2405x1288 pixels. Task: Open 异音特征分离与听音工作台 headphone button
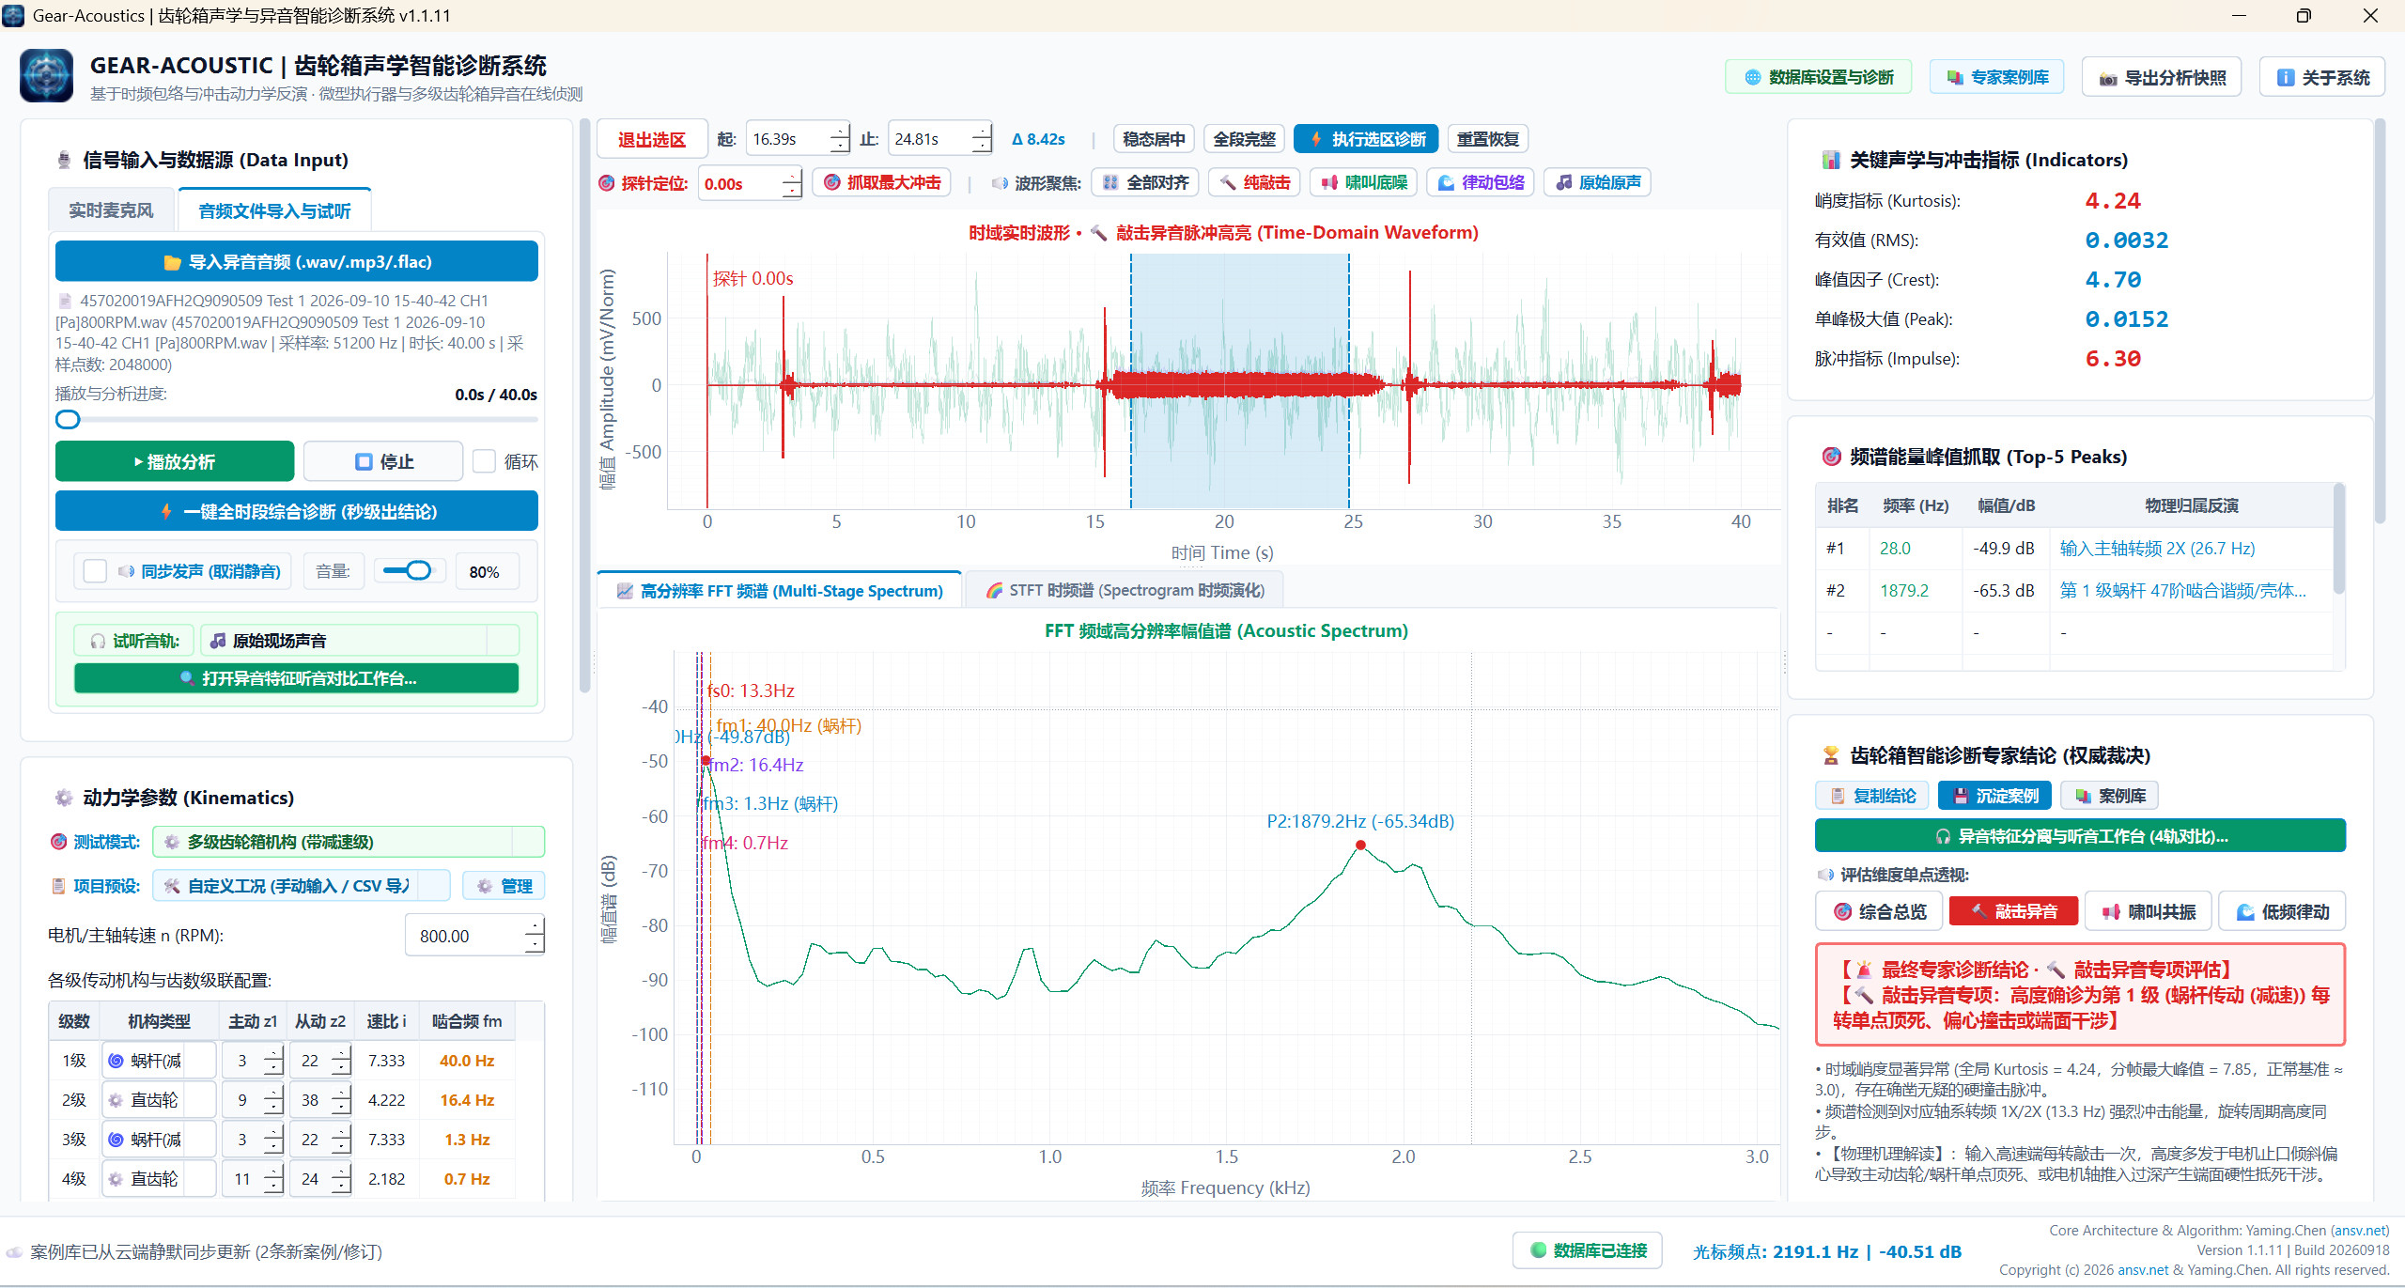pos(2080,836)
